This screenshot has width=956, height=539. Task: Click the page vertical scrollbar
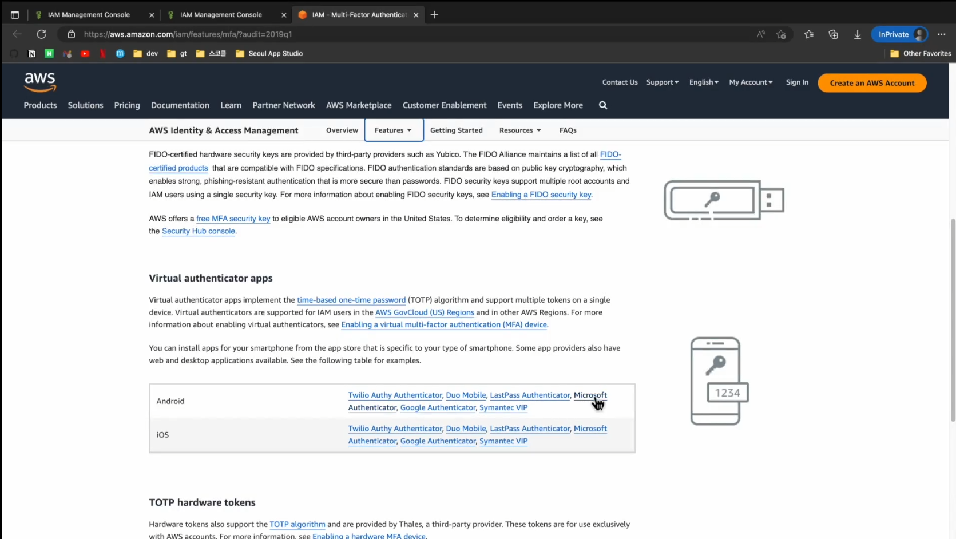[x=953, y=320]
